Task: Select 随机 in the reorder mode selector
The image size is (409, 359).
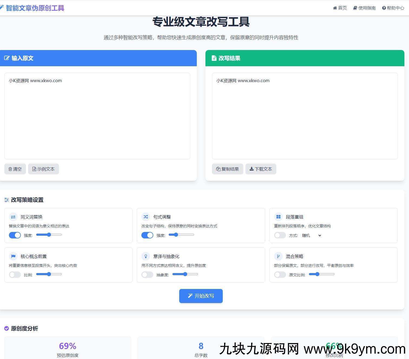Action: click(311, 235)
